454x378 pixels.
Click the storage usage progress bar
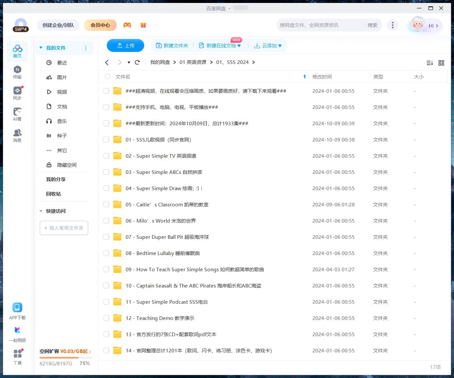pyautogui.click(x=66, y=358)
